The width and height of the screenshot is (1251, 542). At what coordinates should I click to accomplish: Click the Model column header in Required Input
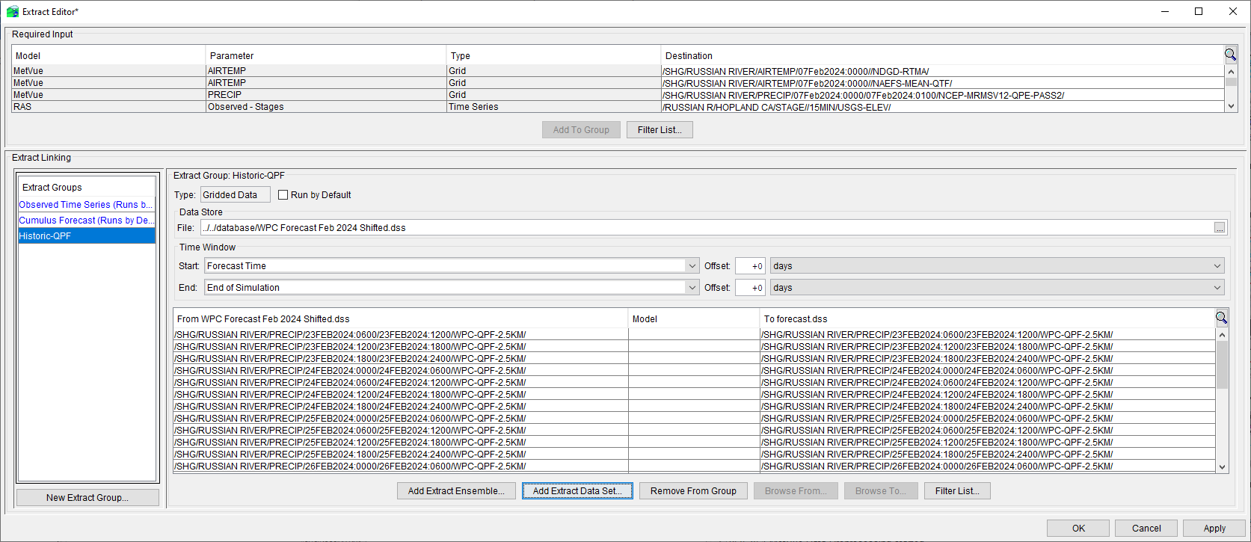pyautogui.click(x=108, y=55)
